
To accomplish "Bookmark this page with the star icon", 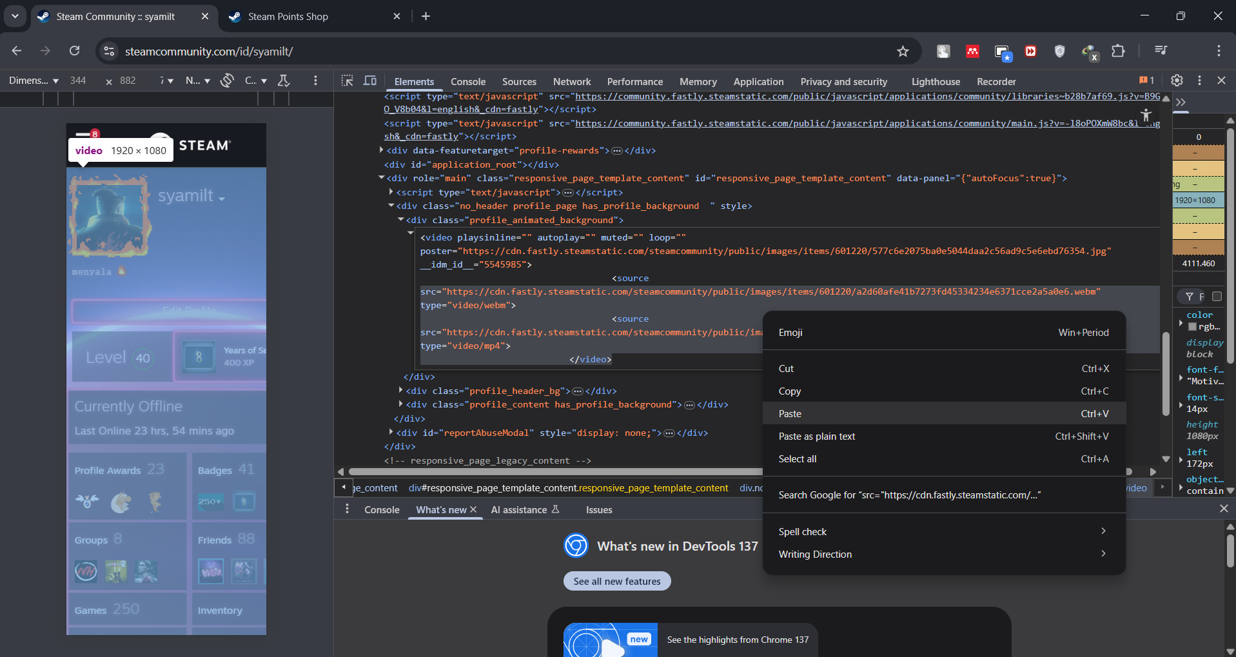I will [x=903, y=51].
